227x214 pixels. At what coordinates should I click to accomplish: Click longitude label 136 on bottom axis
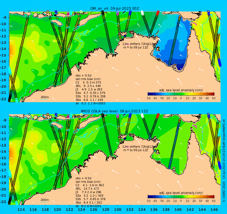click(154, 209)
